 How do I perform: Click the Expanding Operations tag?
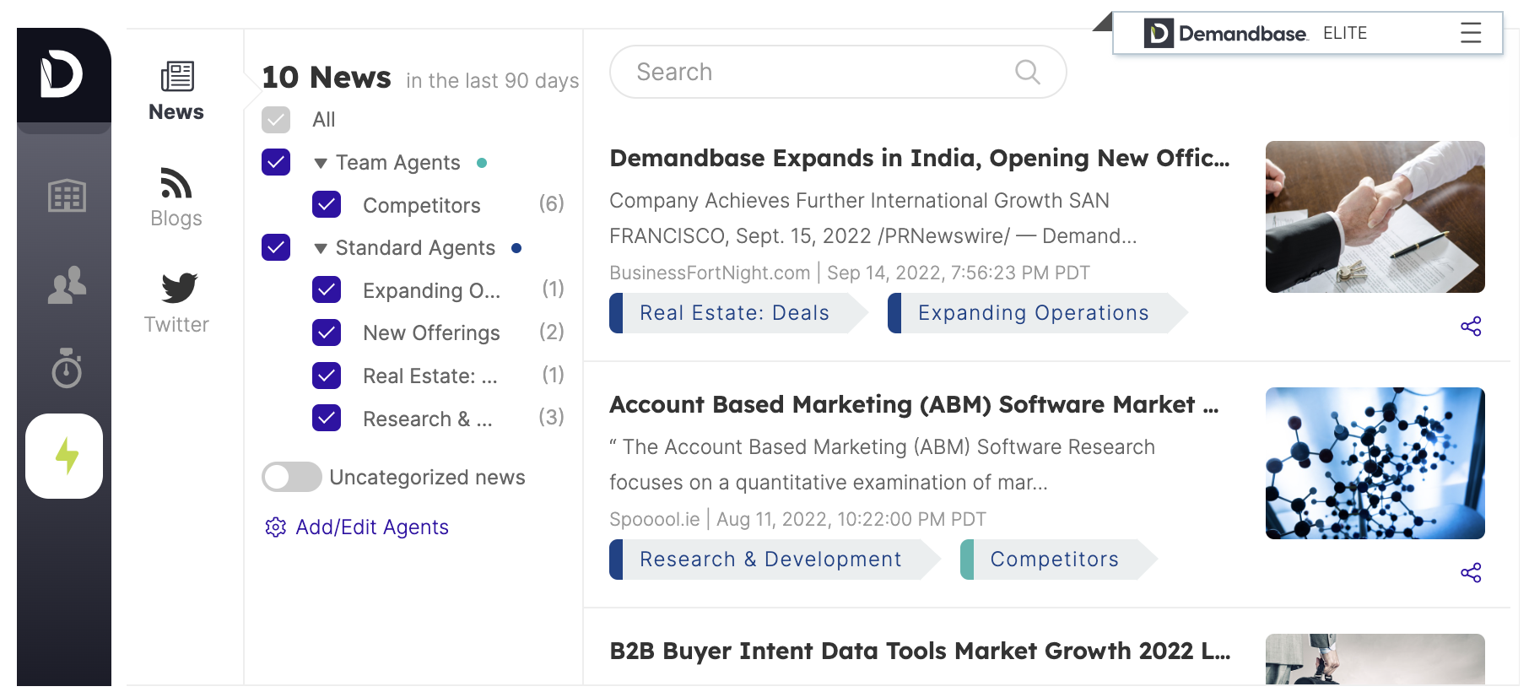pos(1038,313)
